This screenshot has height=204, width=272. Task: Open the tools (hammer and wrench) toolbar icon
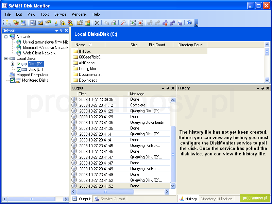tap(123, 23)
